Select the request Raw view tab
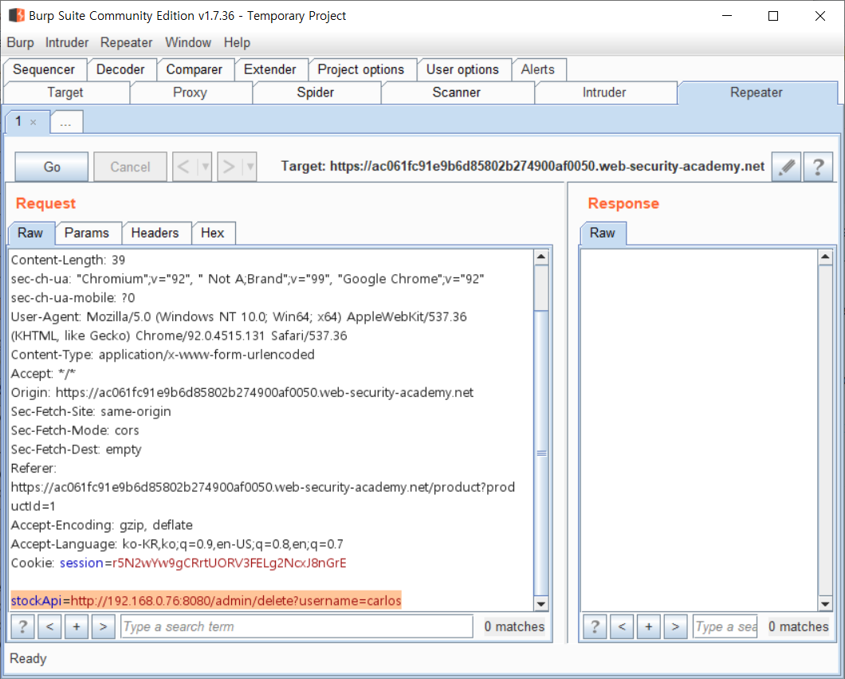 tap(30, 233)
